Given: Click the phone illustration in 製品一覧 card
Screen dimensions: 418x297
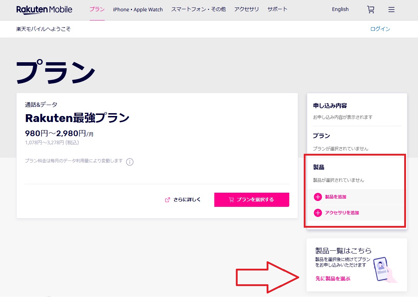Looking at the screenshot, I should tap(384, 269).
